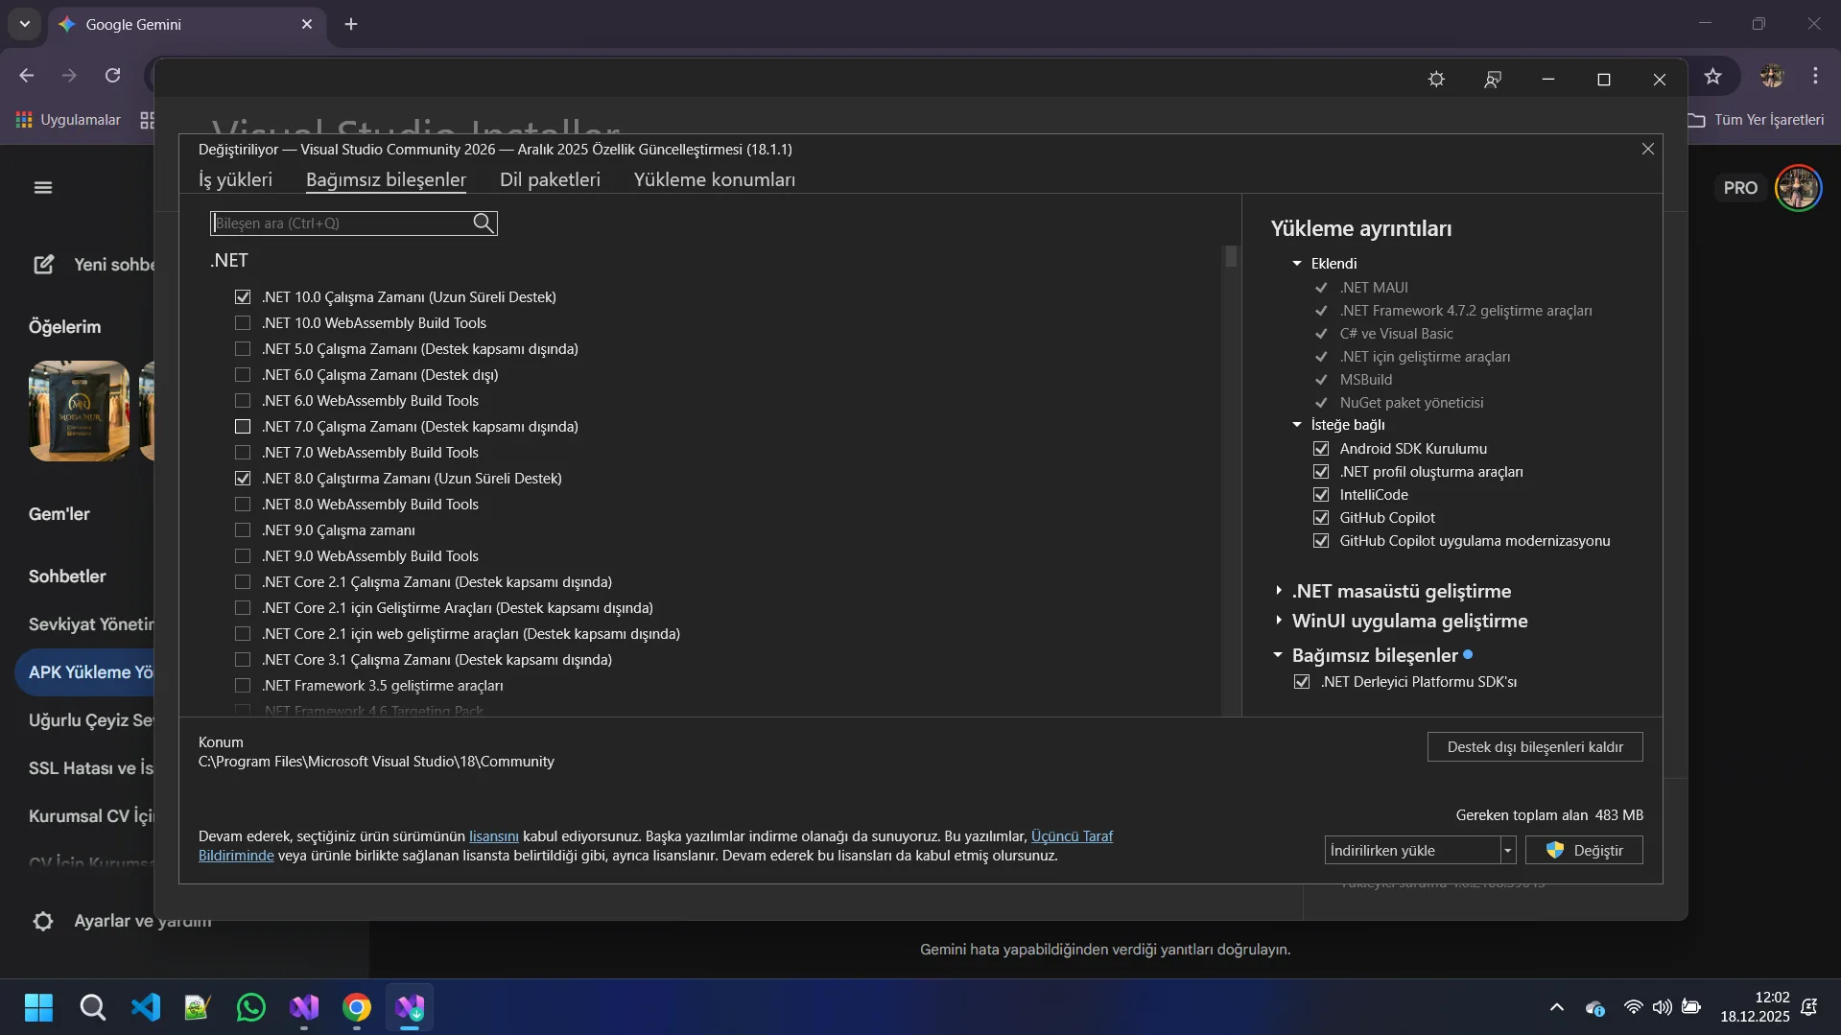Open the Gemini account avatar

pyautogui.click(x=1798, y=188)
